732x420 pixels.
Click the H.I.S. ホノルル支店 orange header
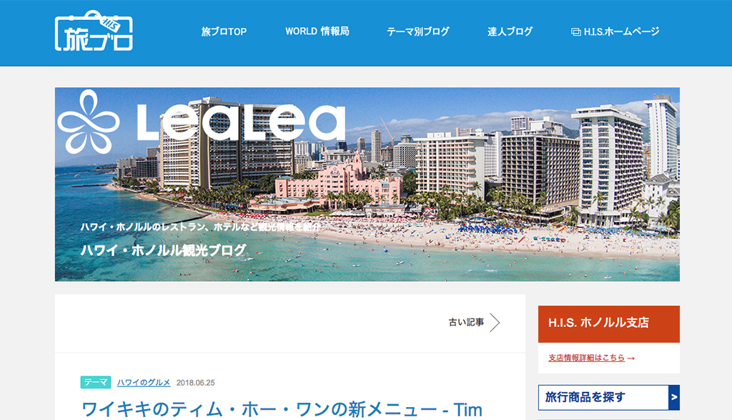pyautogui.click(x=609, y=323)
